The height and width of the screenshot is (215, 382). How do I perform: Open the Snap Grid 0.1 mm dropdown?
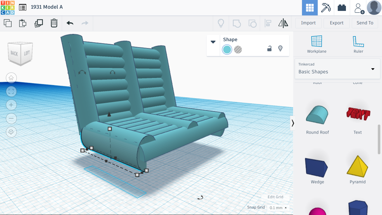[x=278, y=208]
